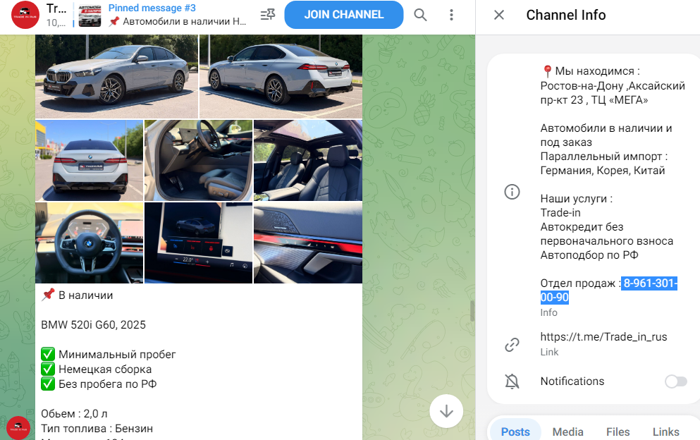The image size is (700, 440).
Task: Click the JOIN CHANNEL button
Action: 344,15
